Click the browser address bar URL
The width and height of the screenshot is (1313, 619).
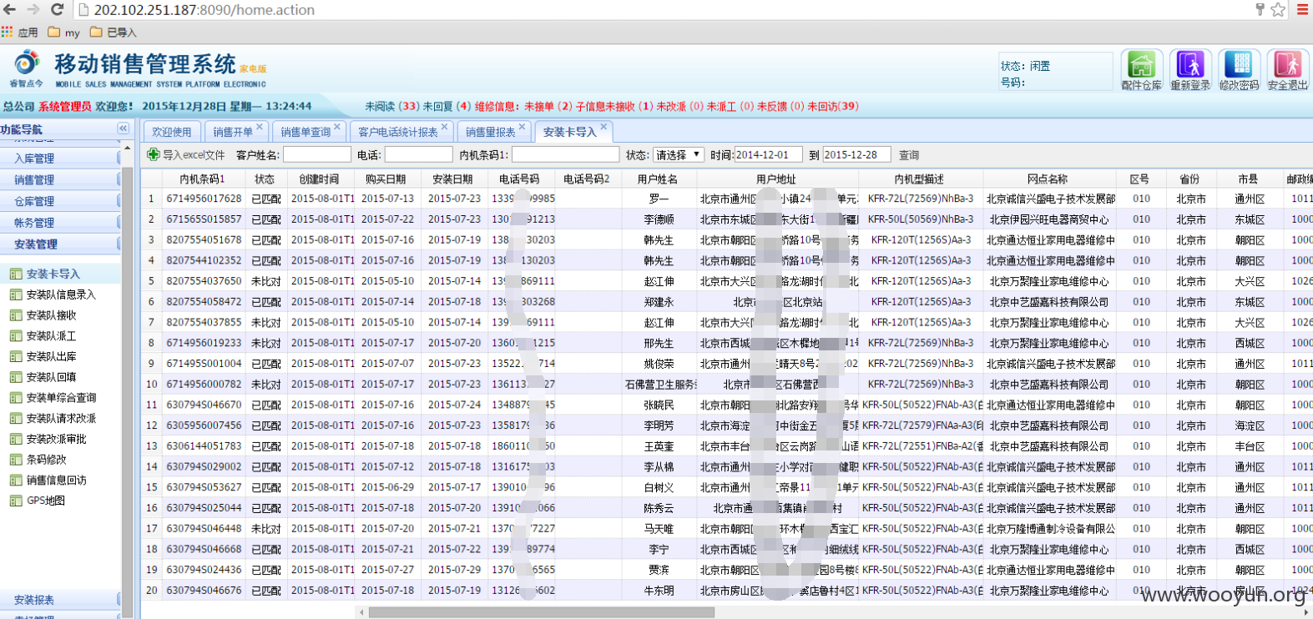point(204,10)
